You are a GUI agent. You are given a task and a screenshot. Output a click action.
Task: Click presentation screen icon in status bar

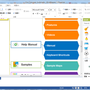76,88
